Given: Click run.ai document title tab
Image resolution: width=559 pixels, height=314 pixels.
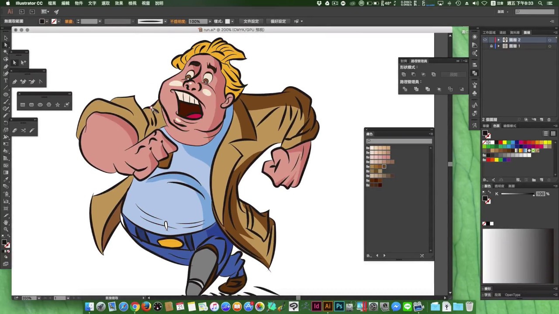Looking at the screenshot, I should click(231, 30).
